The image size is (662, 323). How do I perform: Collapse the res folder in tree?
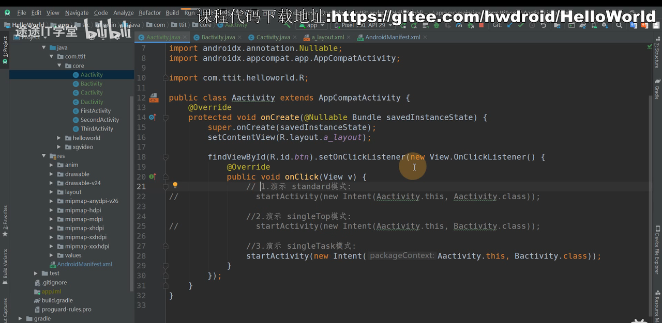click(44, 156)
